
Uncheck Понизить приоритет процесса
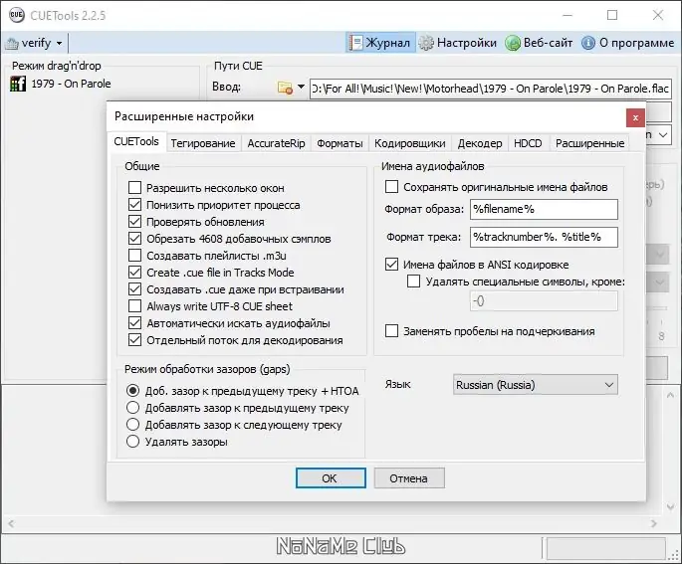click(134, 205)
